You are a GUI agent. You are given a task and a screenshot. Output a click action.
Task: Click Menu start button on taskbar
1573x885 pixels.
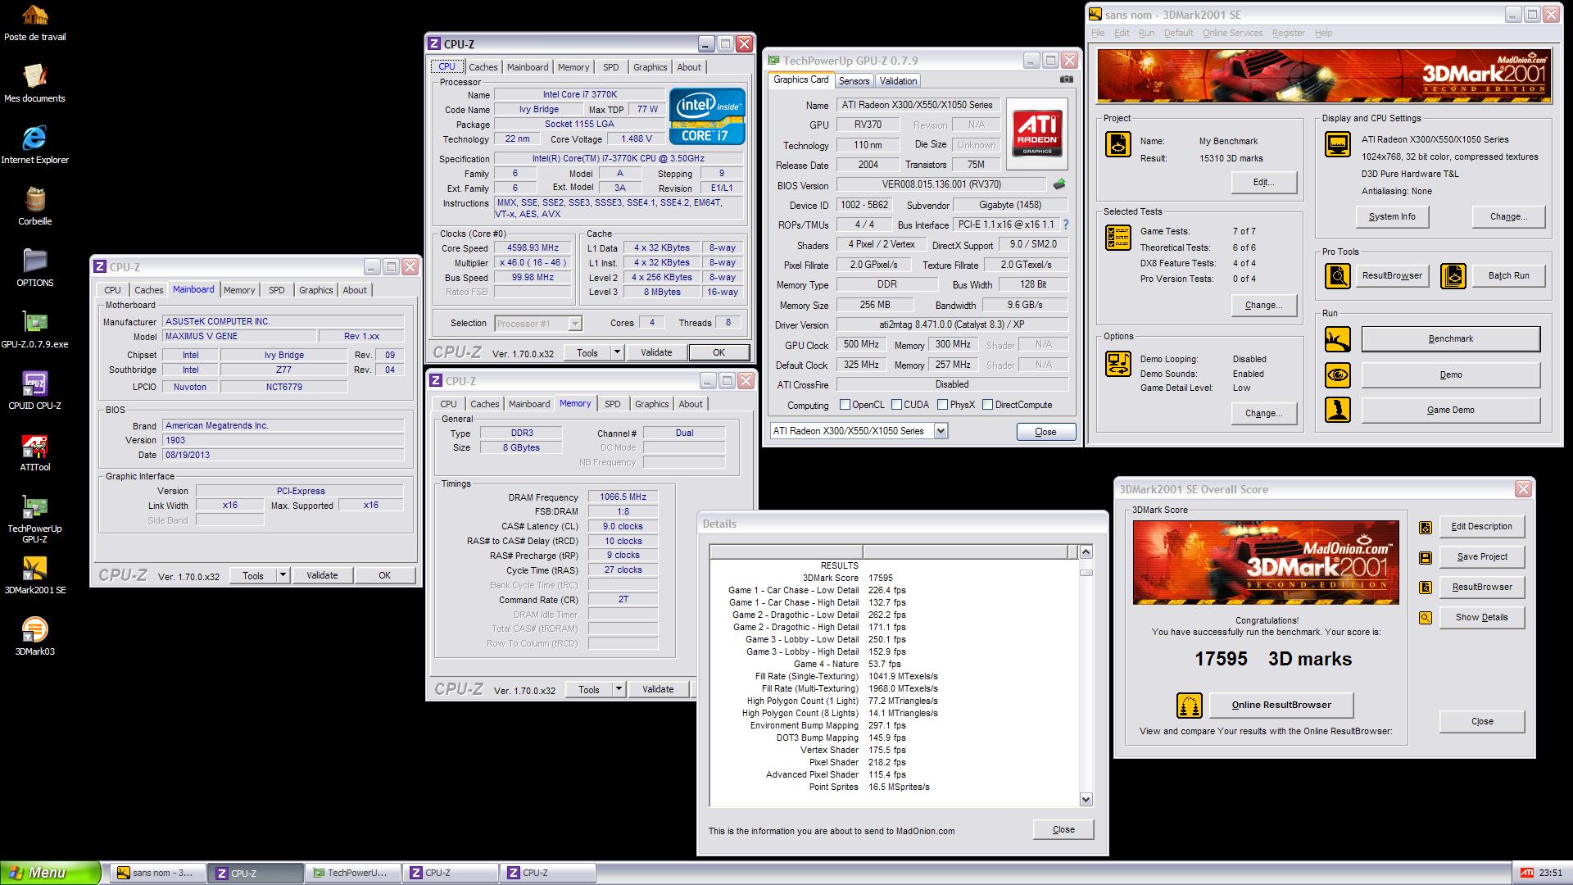49,873
